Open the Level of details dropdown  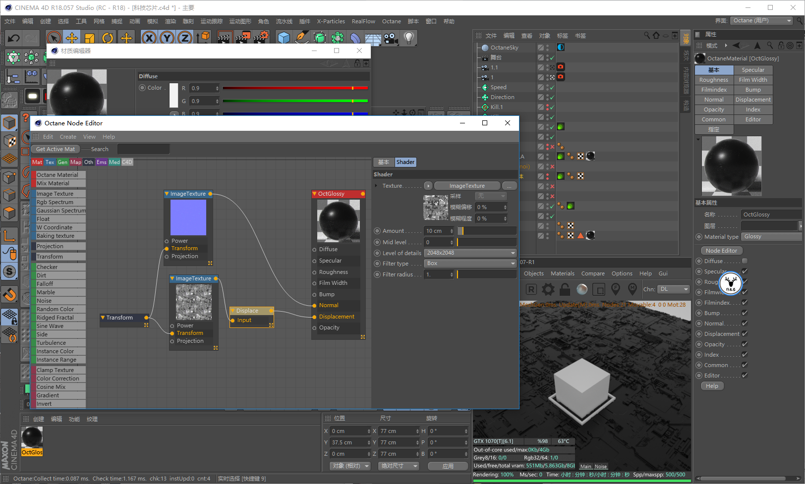(x=470, y=253)
